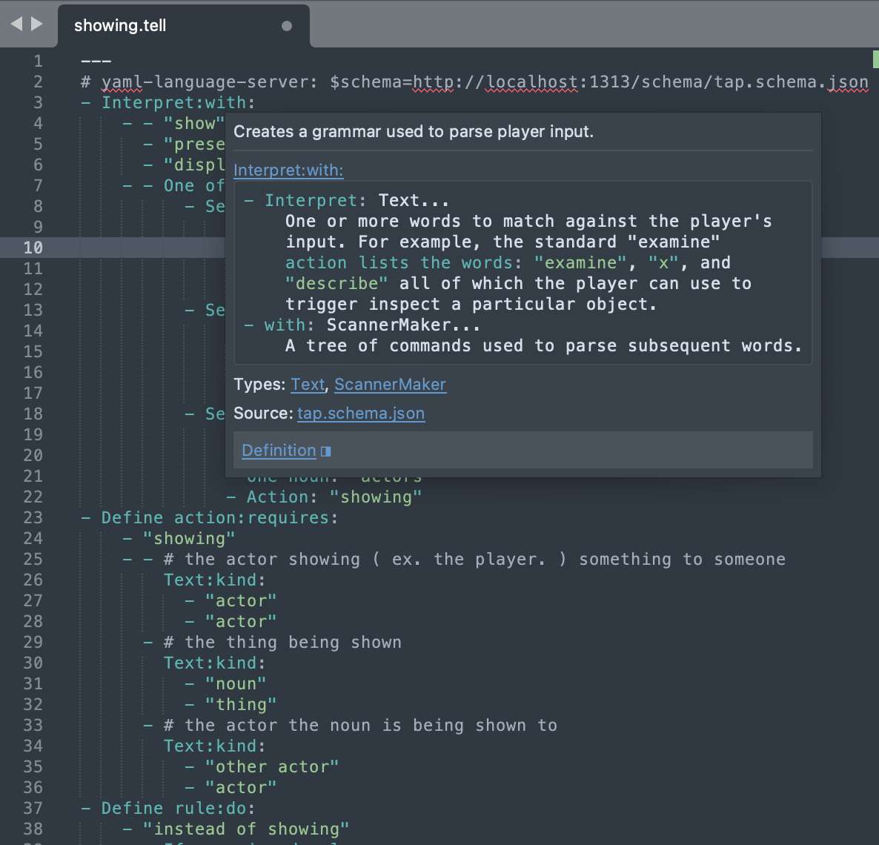Select popup description 'Creates a grammar' text

coord(414,131)
